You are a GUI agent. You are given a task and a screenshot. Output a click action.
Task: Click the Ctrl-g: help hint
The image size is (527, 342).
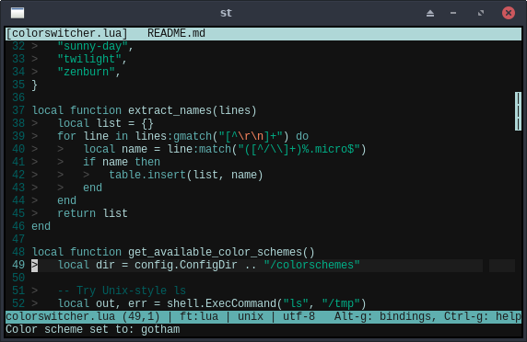pyautogui.click(x=483, y=316)
